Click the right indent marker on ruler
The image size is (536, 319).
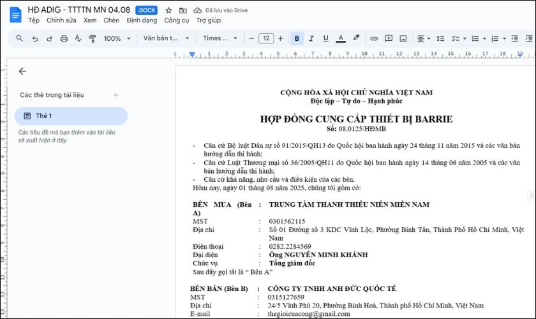pyautogui.click(x=520, y=55)
